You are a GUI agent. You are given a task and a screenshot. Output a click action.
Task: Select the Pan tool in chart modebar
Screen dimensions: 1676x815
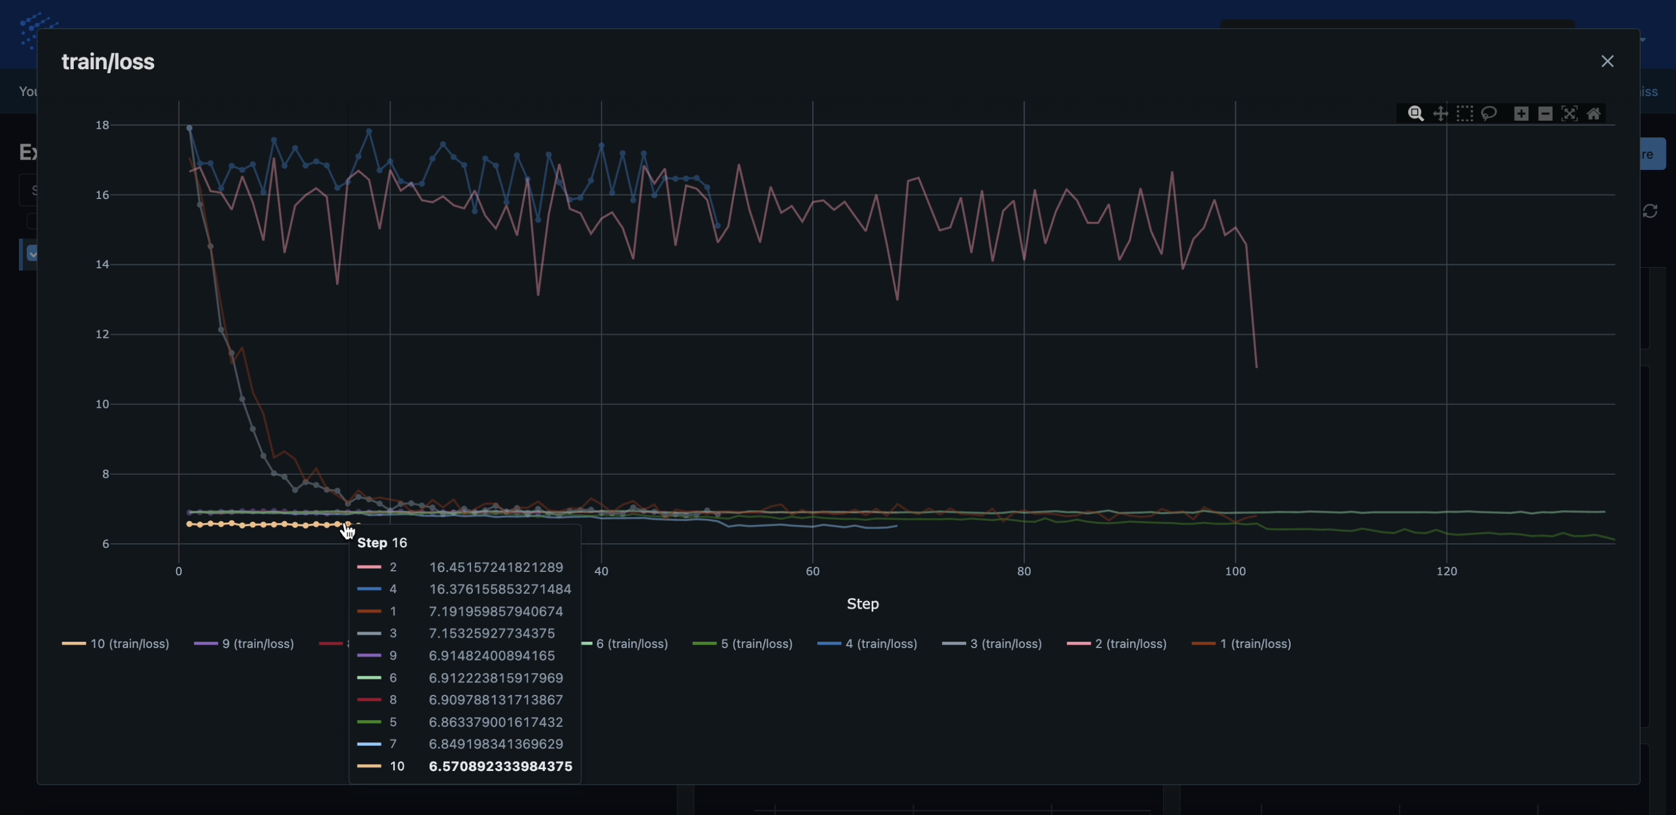1440,114
